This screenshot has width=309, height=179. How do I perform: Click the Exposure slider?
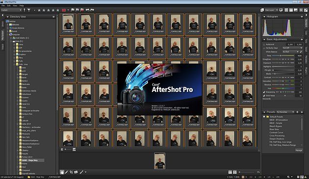[283, 63]
